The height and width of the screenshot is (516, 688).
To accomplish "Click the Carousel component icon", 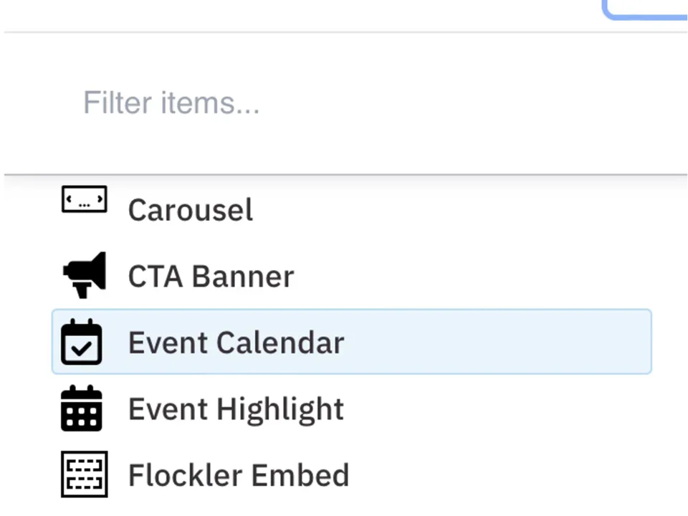I will (84, 200).
